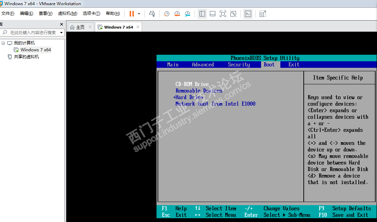Image resolution: width=377 pixels, height=222 pixels.
Task: Select Removable Devices boot entry
Action: pyautogui.click(x=199, y=91)
